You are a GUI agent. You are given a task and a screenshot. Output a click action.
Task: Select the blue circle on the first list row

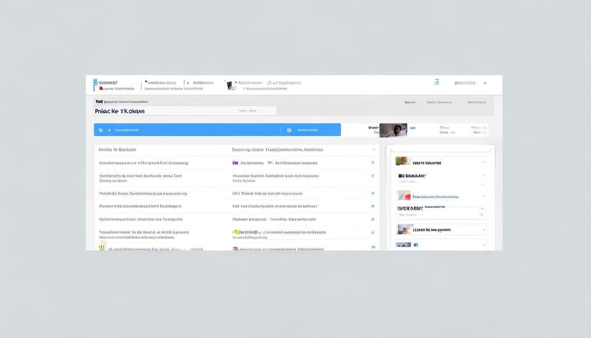click(372, 163)
